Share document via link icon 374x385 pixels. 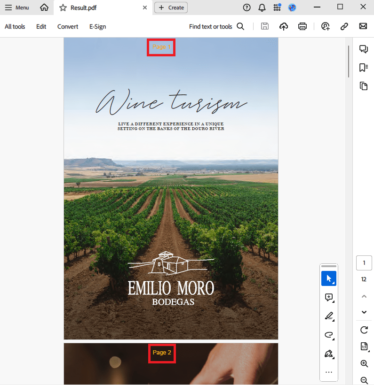coord(344,27)
